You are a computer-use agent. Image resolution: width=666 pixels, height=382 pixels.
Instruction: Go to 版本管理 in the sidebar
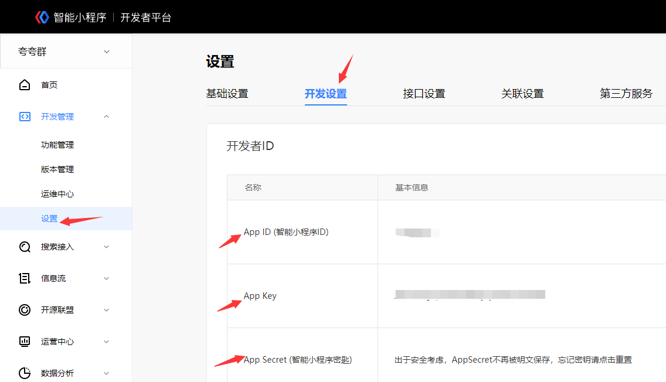[57, 169]
